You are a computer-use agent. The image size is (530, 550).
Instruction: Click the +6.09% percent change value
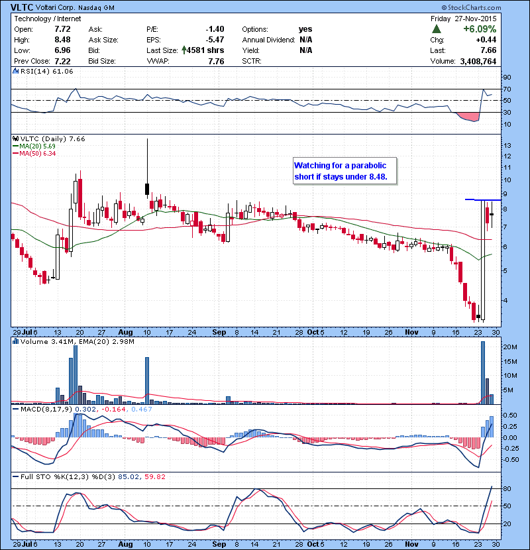coord(480,28)
